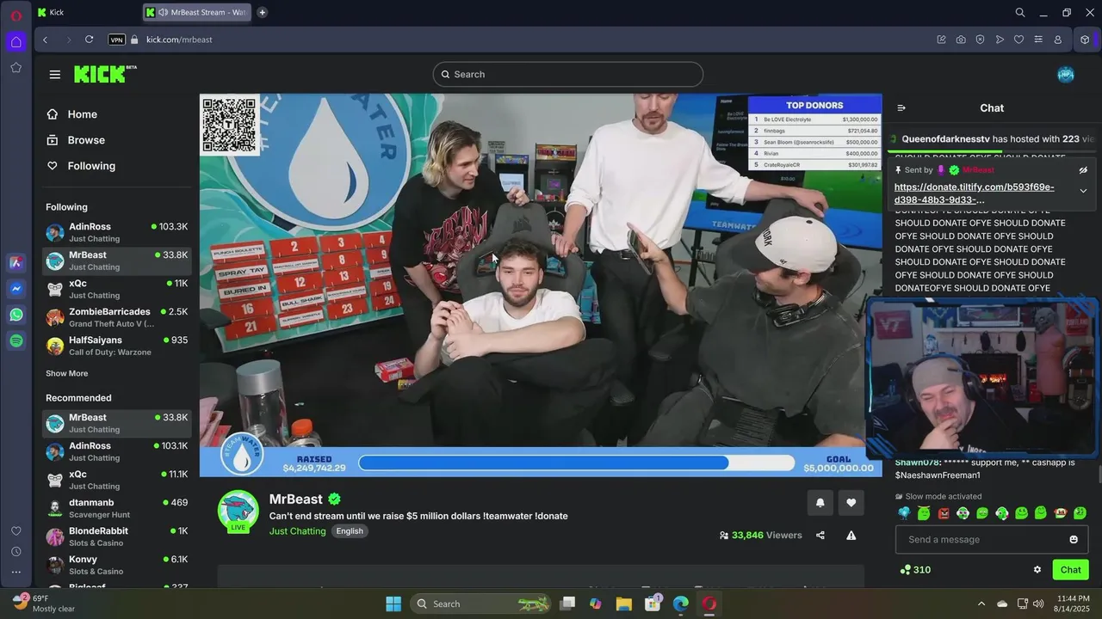1102x619 pixels.
Task: Click the English language tag
Action: [350, 531]
